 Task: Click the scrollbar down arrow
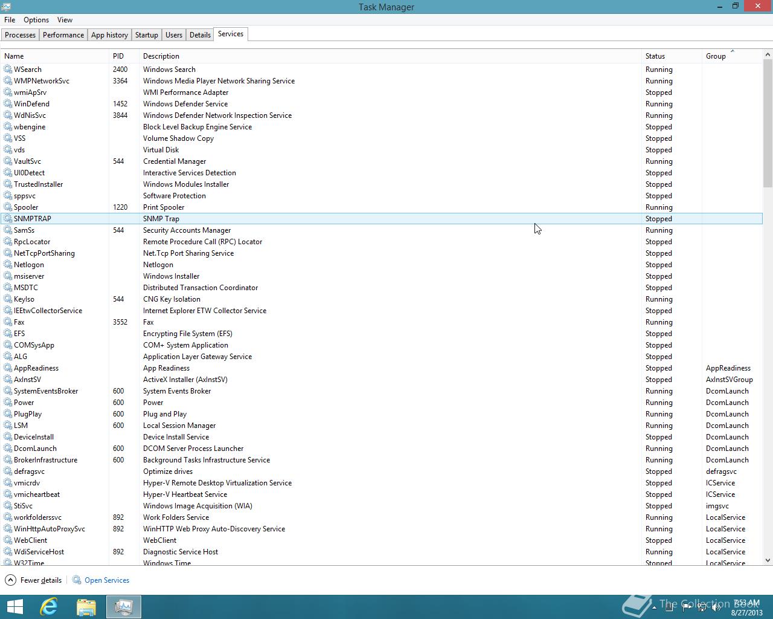[x=768, y=560]
